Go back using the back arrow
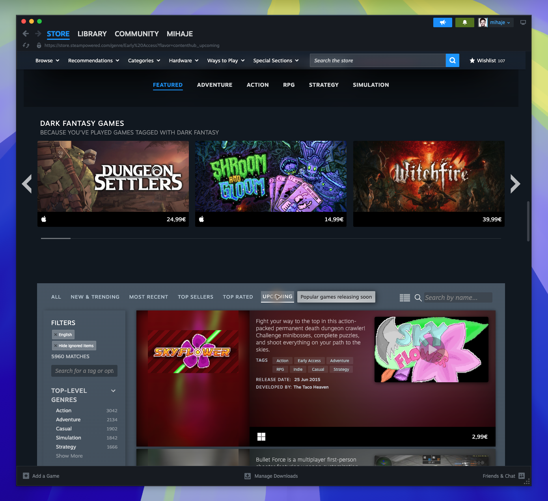The width and height of the screenshot is (548, 501). coord(26,34)
